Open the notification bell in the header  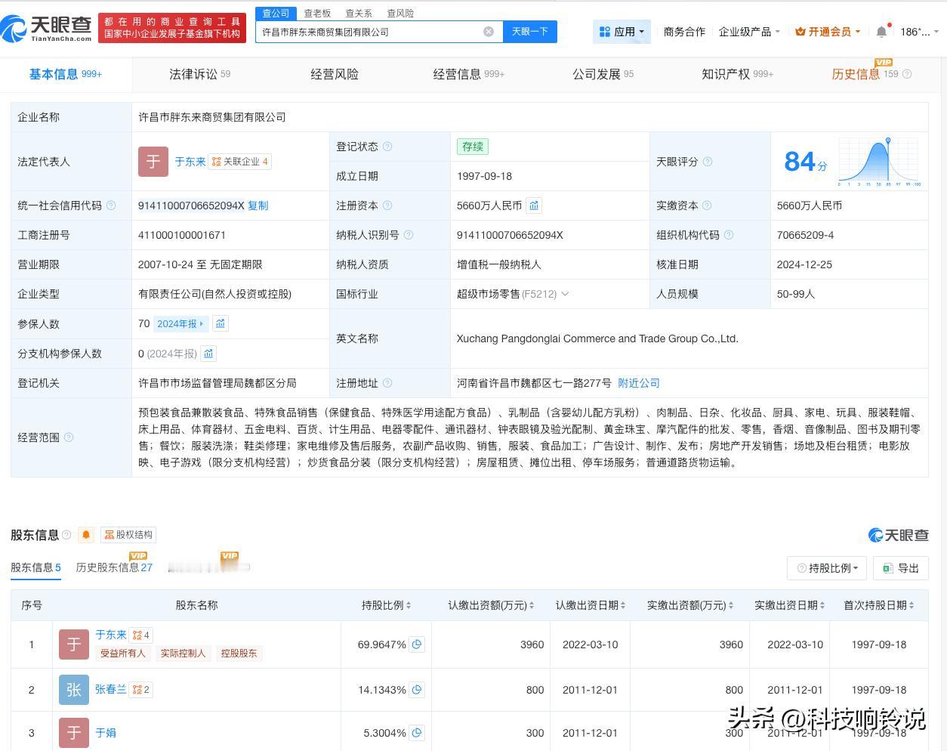pos(881,32)
